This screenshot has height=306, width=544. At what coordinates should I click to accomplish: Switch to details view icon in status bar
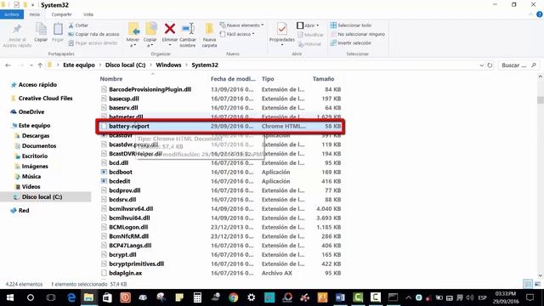[528, 284]
